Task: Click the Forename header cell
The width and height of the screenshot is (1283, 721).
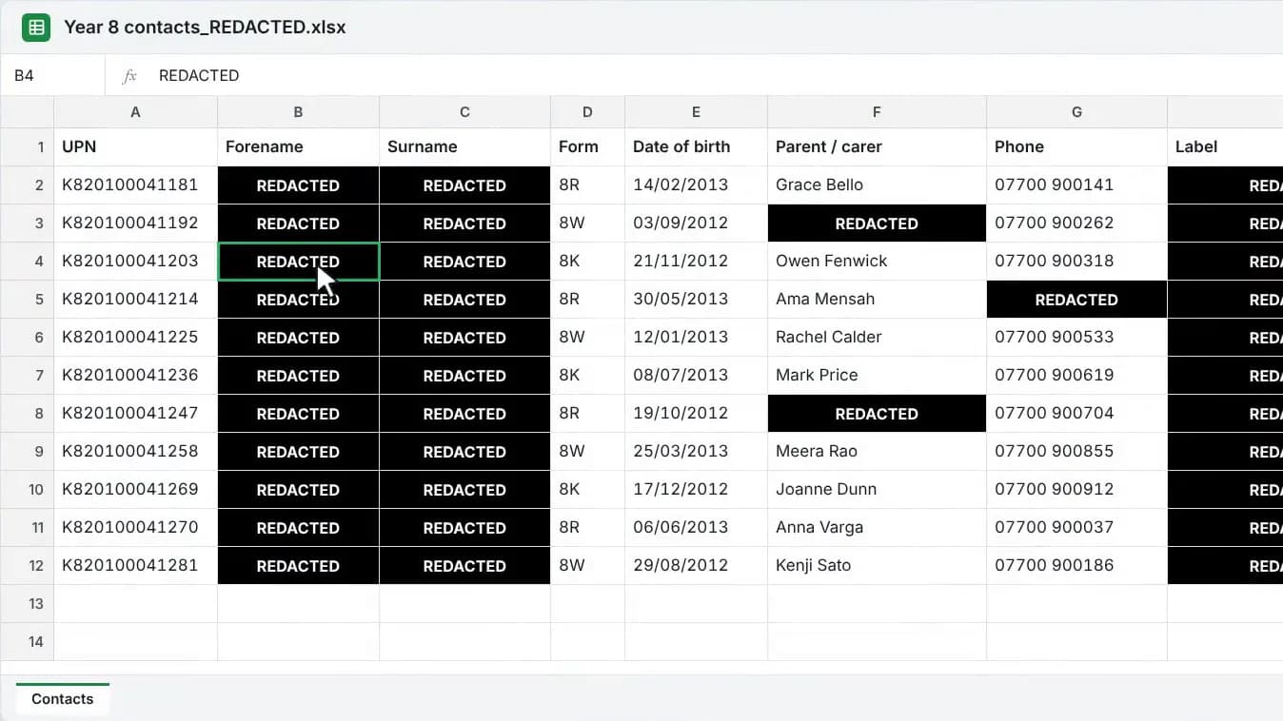Action: click(298, 147)
